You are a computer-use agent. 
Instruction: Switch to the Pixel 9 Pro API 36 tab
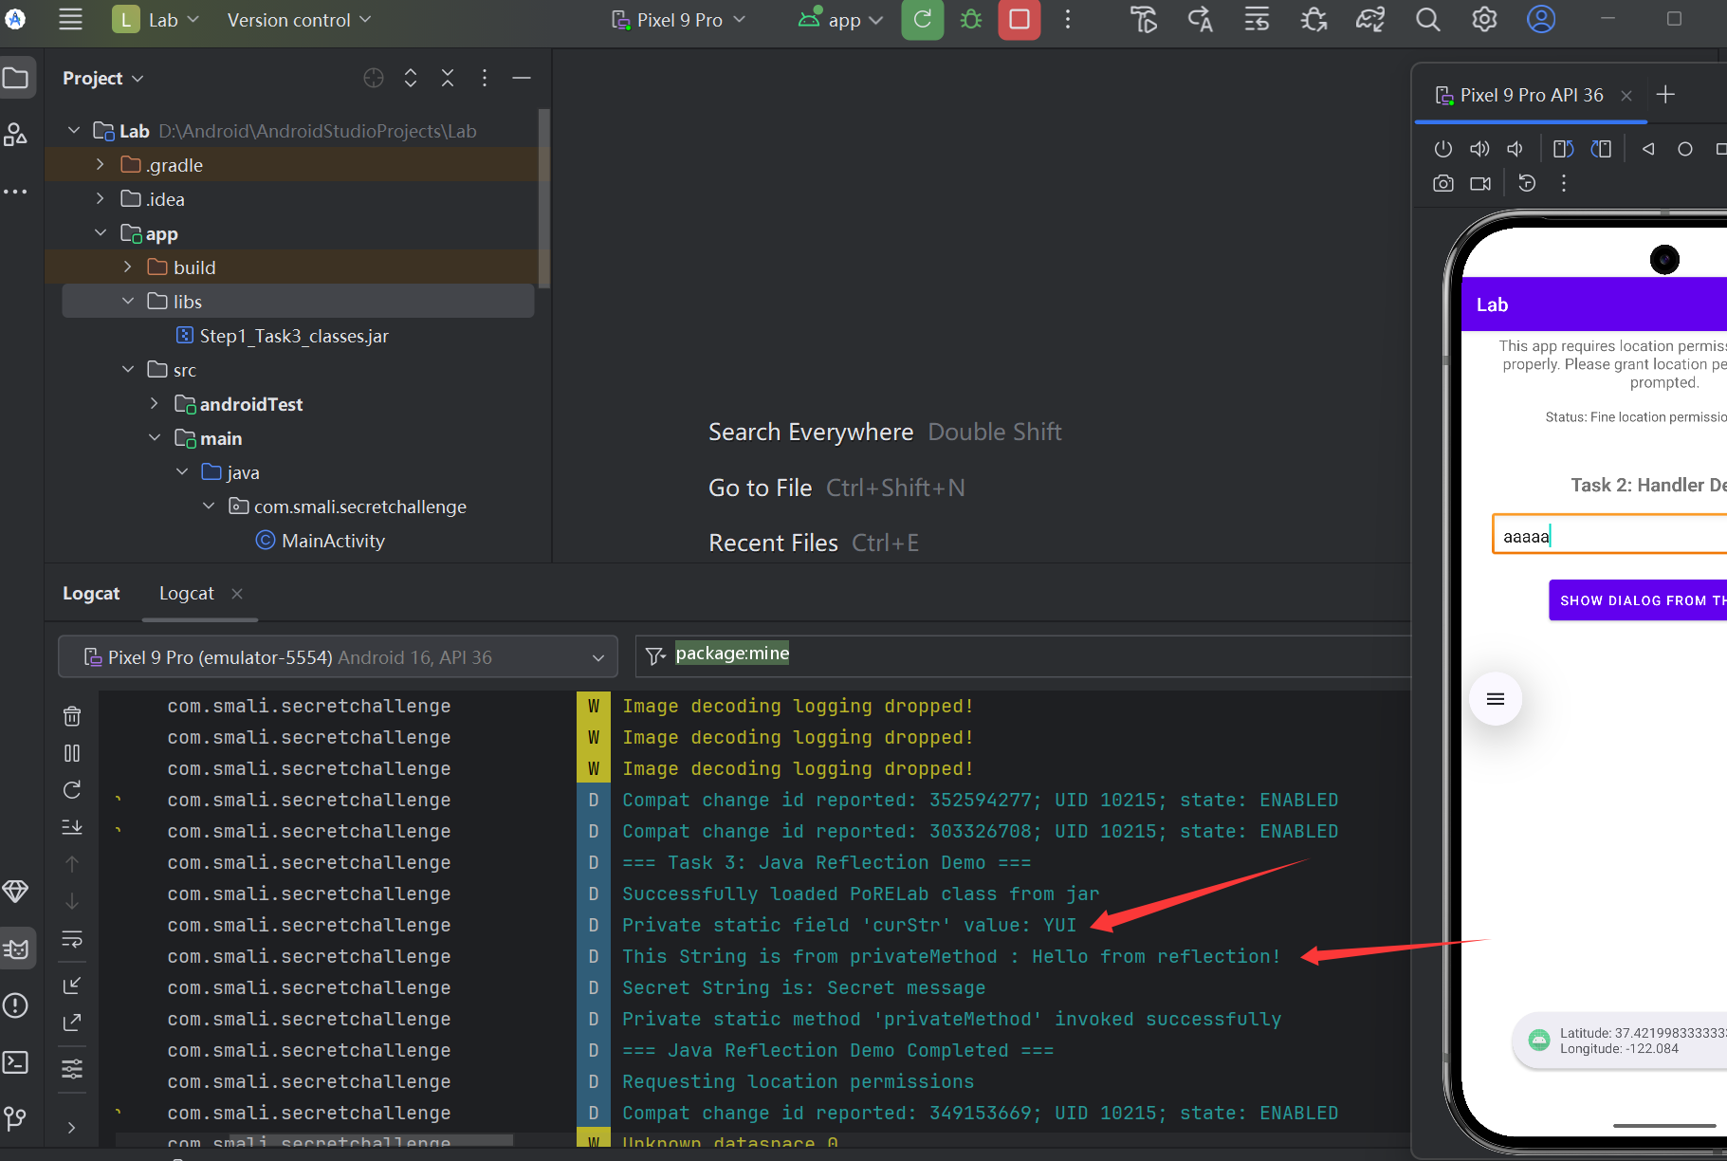click(1530, 95)
